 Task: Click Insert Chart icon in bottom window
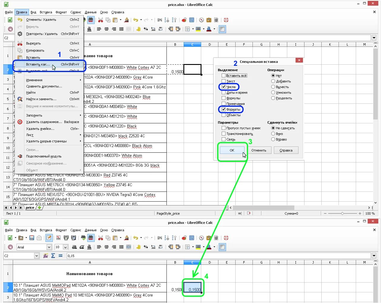coord(184,238)
